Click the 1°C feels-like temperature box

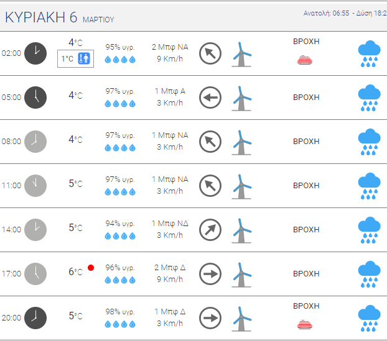[x=75, y=58]
